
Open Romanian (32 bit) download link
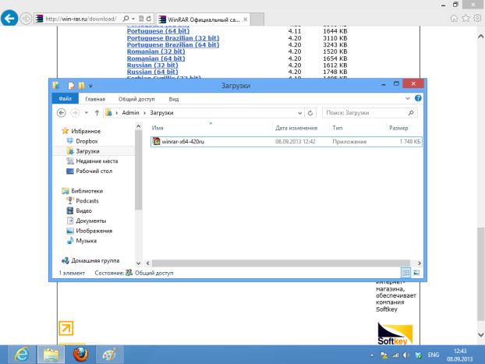156,51
